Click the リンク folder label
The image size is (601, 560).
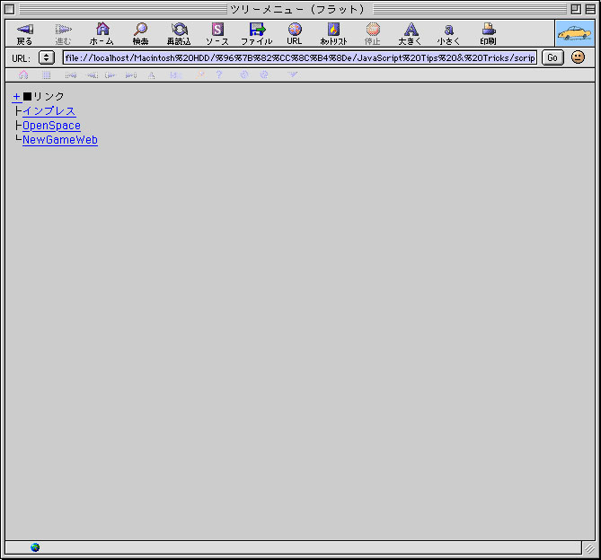(x=49, y=96)
